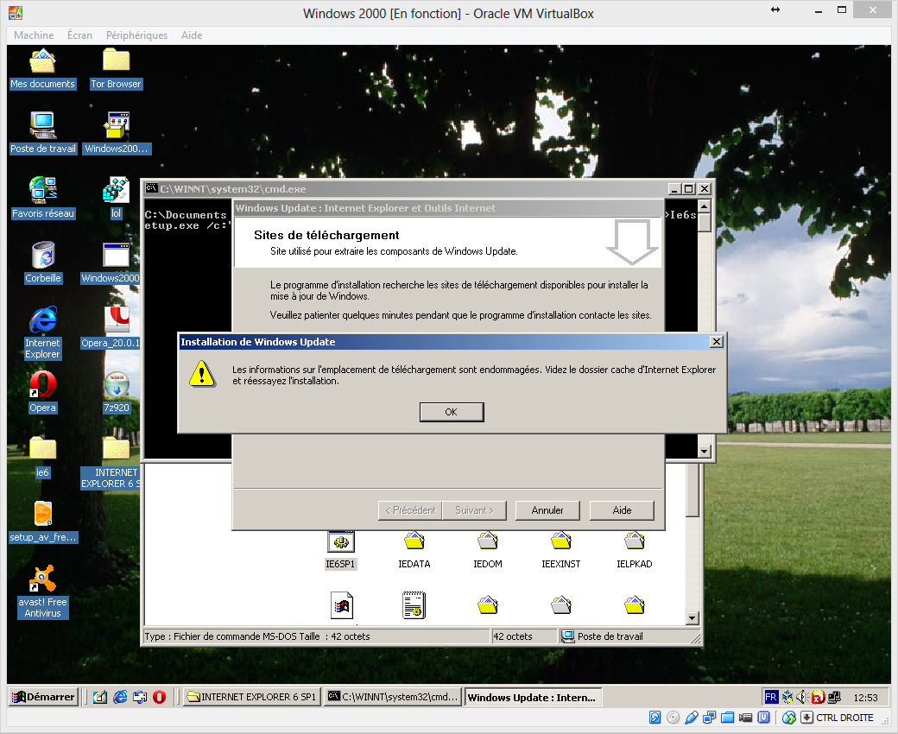Select the Opera_20.0.1 installer icon
Image resolution: width=898 pixels, height=734 pixels.
point(111,327)
